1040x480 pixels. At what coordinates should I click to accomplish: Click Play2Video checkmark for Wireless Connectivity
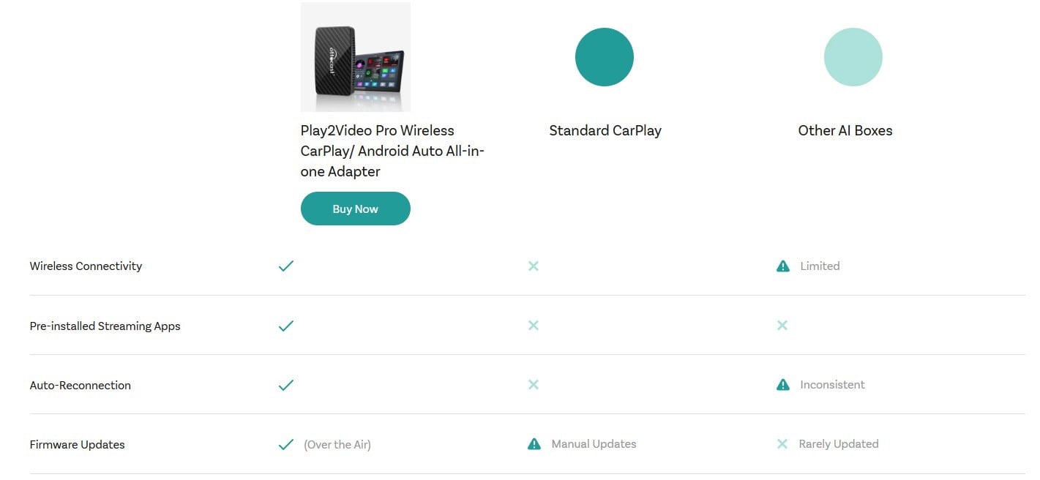(286, 266)
